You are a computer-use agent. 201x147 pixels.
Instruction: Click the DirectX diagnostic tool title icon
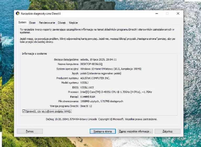coord(18,13)
